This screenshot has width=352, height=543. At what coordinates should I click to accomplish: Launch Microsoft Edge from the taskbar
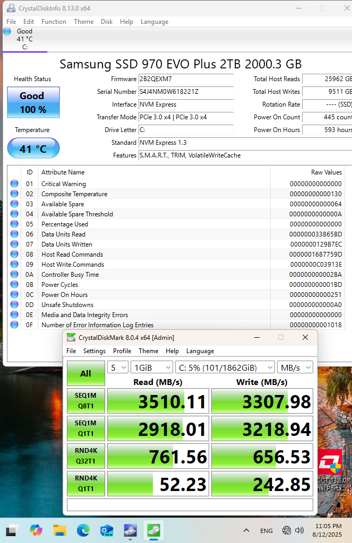(x=83, y=530)
